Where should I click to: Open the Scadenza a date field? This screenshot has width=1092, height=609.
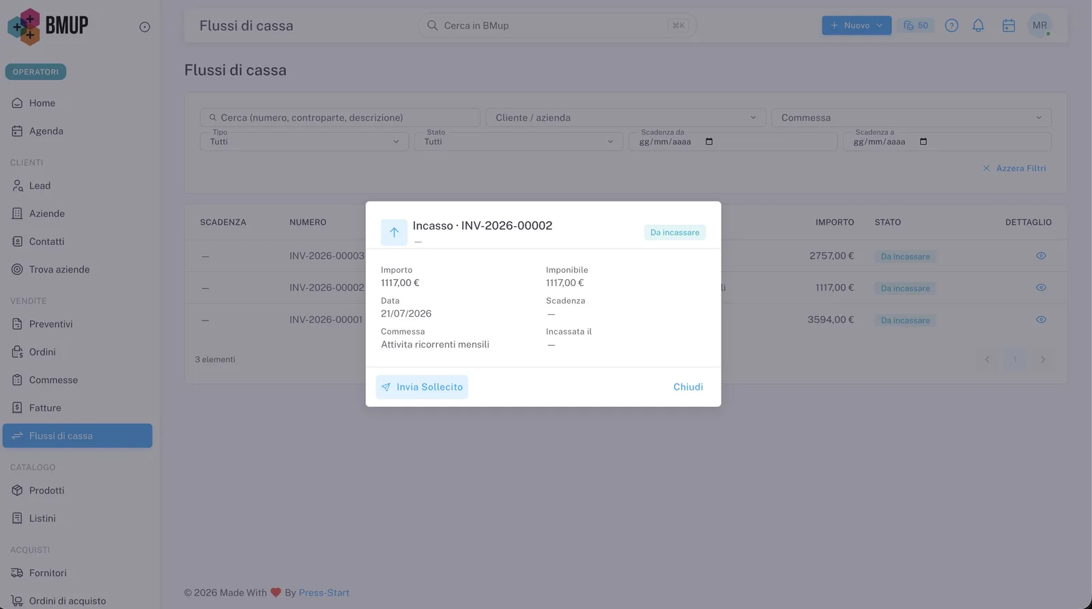(947, 141)
